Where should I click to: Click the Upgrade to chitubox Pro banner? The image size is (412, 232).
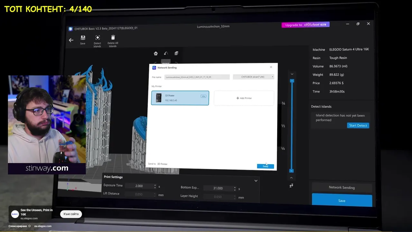(305, 25)
